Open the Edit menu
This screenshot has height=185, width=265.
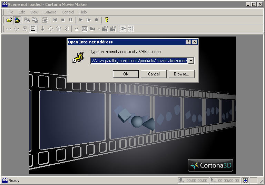[22, 12]
